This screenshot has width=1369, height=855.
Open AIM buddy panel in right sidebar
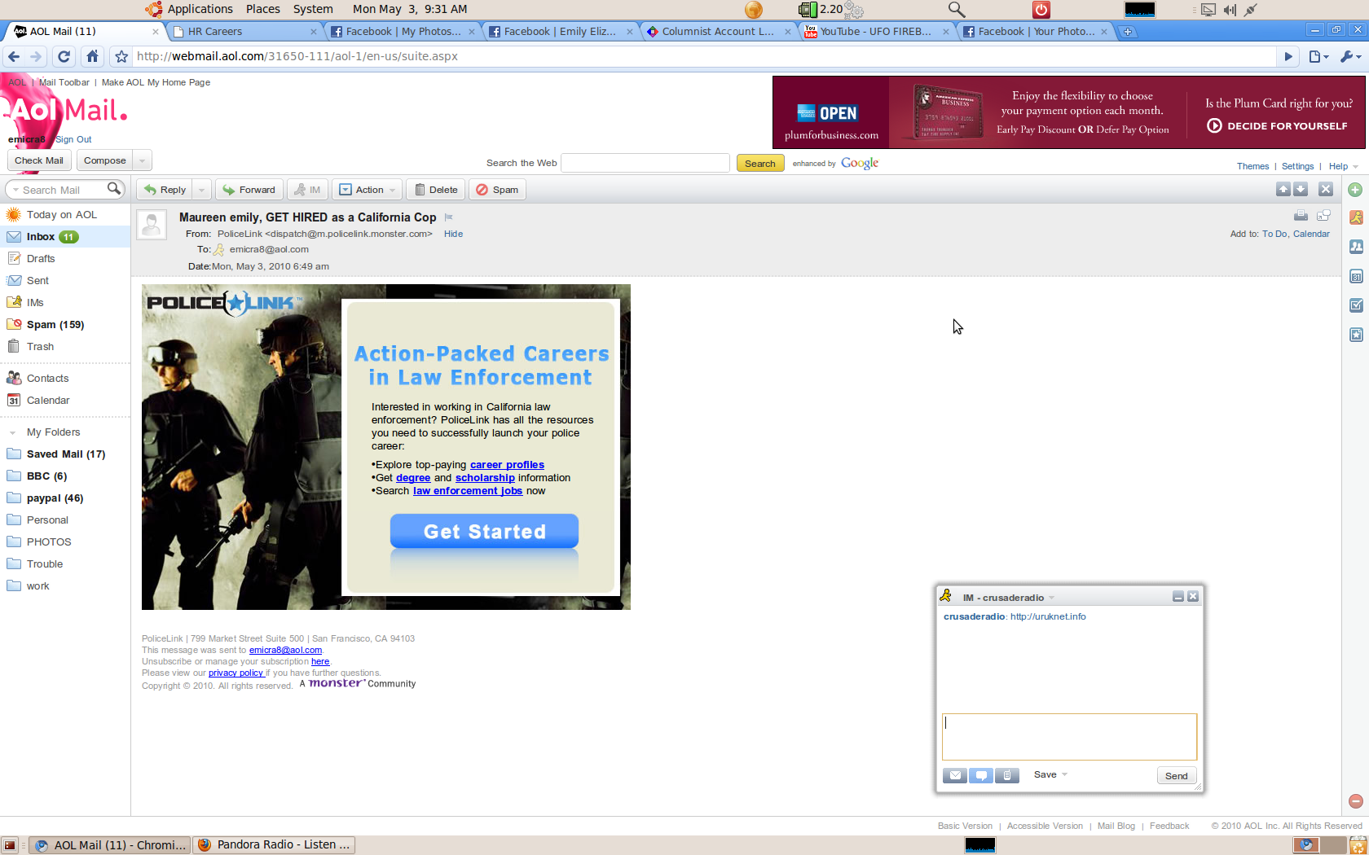point(1356,217)
